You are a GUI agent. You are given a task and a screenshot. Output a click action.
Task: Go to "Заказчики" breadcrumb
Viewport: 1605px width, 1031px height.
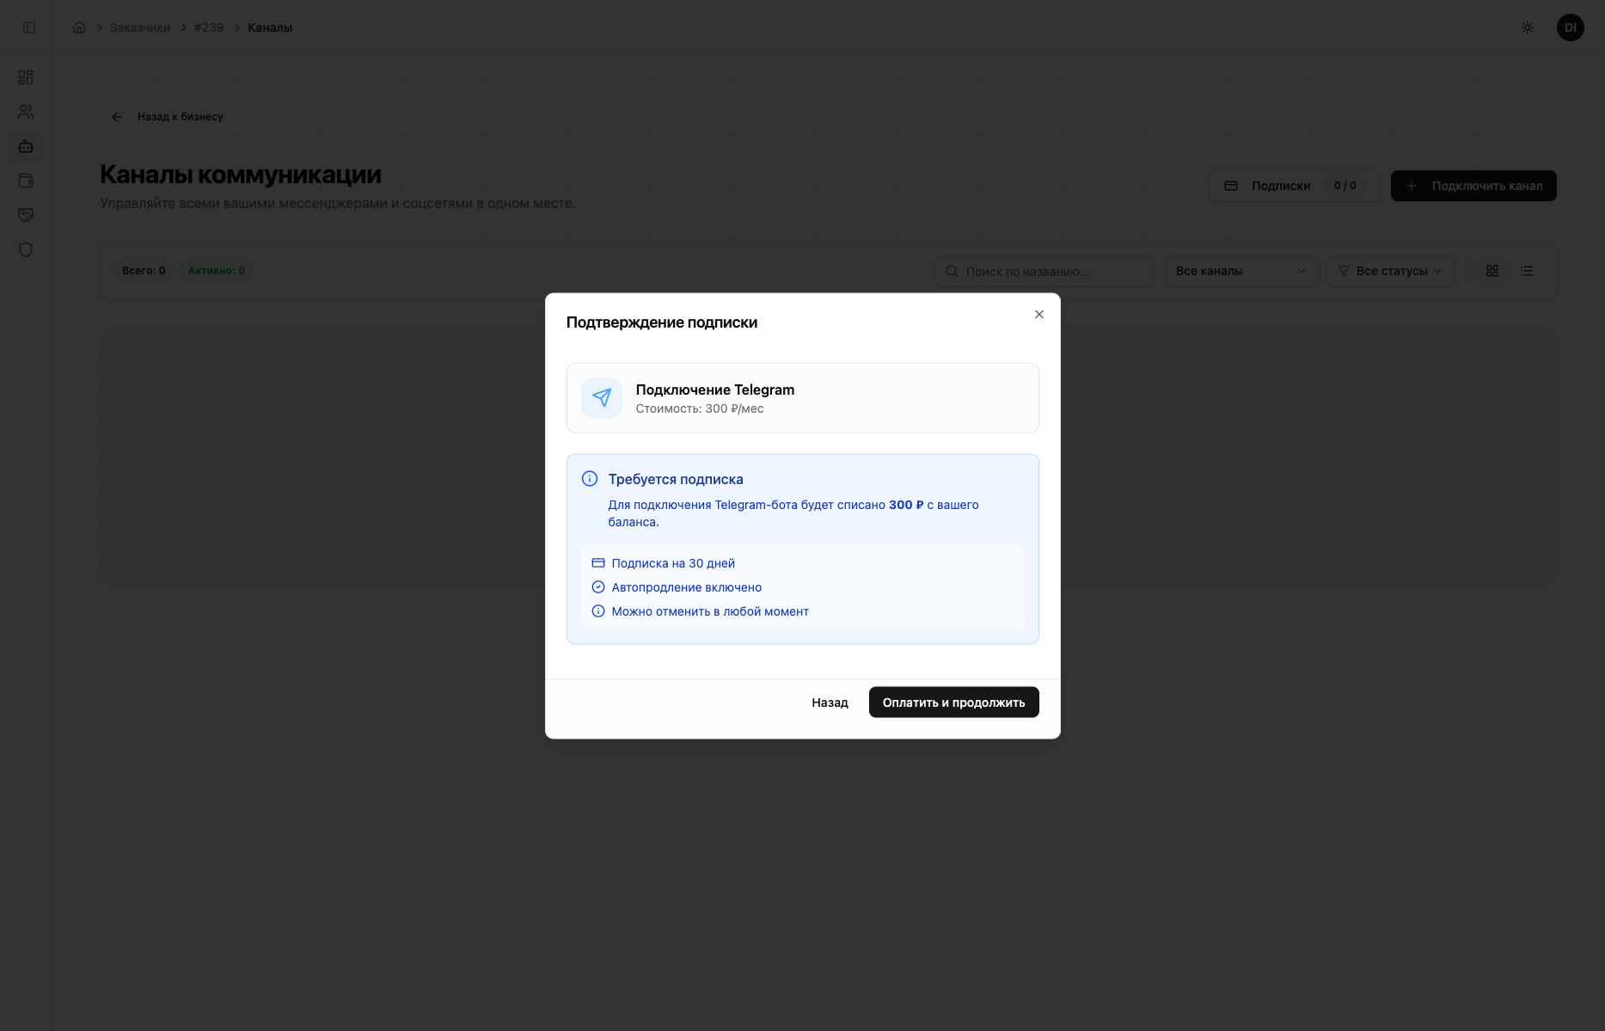coord(139,28)
